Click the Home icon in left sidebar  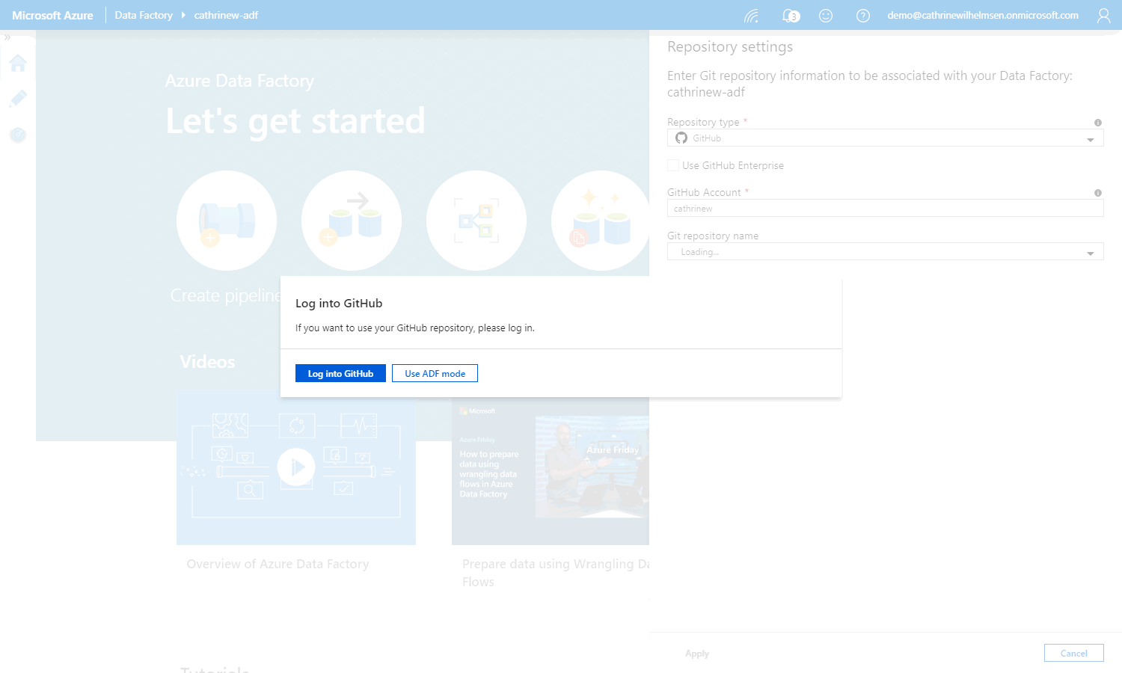[18, 64]
